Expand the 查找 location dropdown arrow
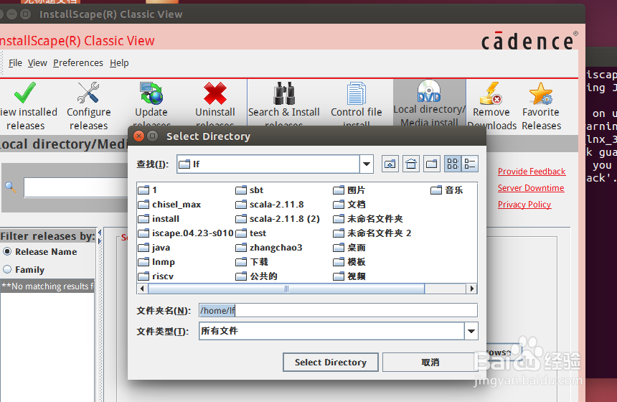The height and width of the screenshot is (402, 617). (367, 164)
